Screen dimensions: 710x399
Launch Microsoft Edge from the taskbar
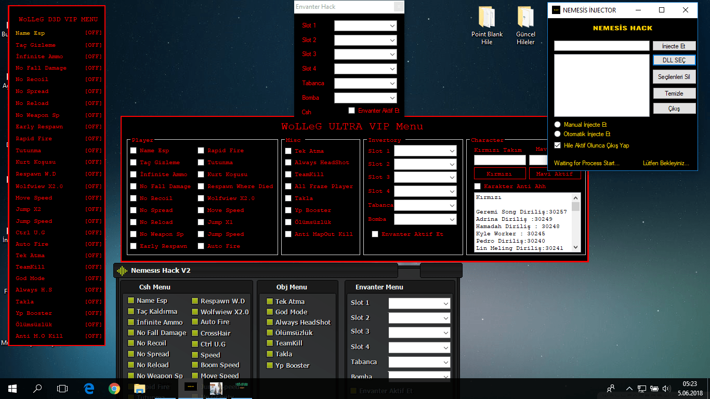point(89,388)
